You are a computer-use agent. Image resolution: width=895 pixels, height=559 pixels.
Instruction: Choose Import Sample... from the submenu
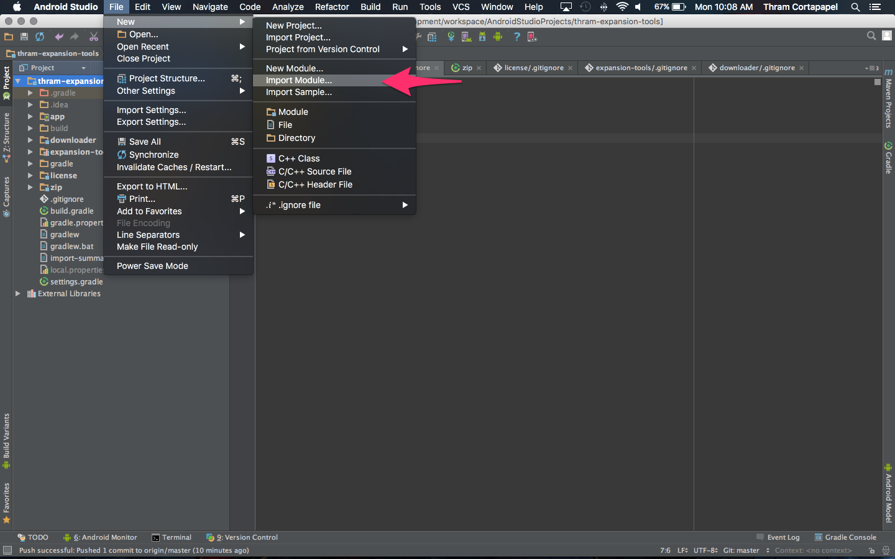pos(334,92)
